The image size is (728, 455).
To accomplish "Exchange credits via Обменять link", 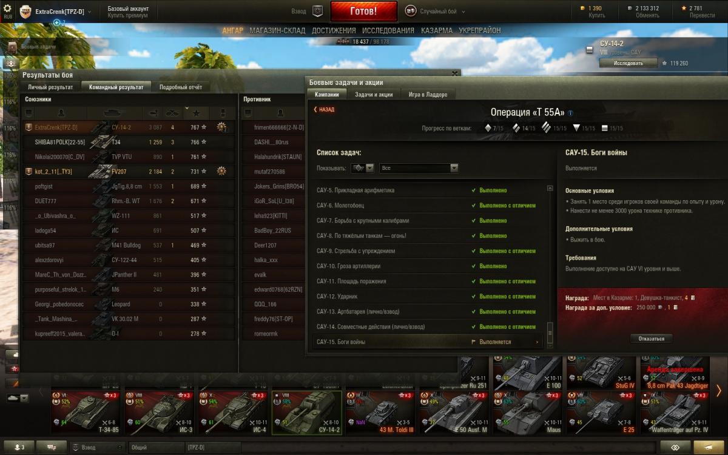I will [647, 16].
